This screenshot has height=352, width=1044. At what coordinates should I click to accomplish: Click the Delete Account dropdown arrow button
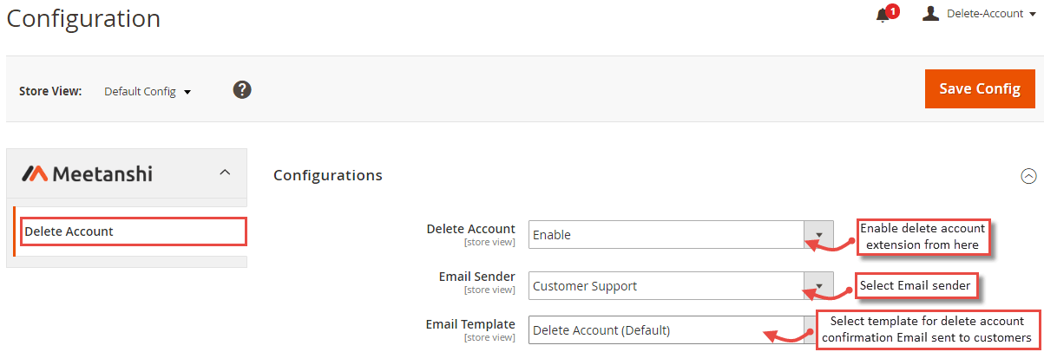click(818, 234)
